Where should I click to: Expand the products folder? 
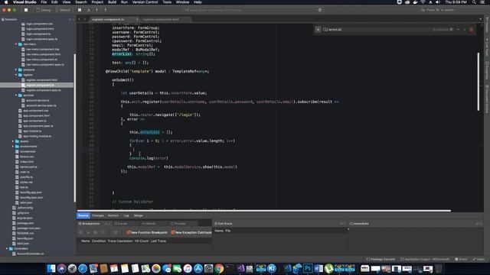point(16,70)
